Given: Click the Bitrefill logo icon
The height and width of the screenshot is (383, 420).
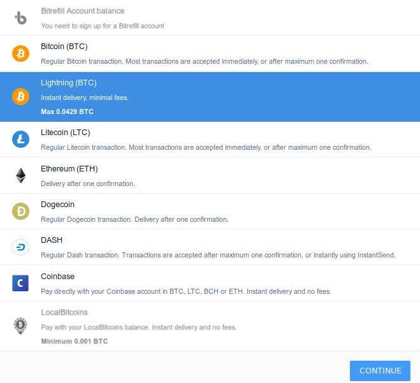Looking at the screenshot, I should coord(20,18).
